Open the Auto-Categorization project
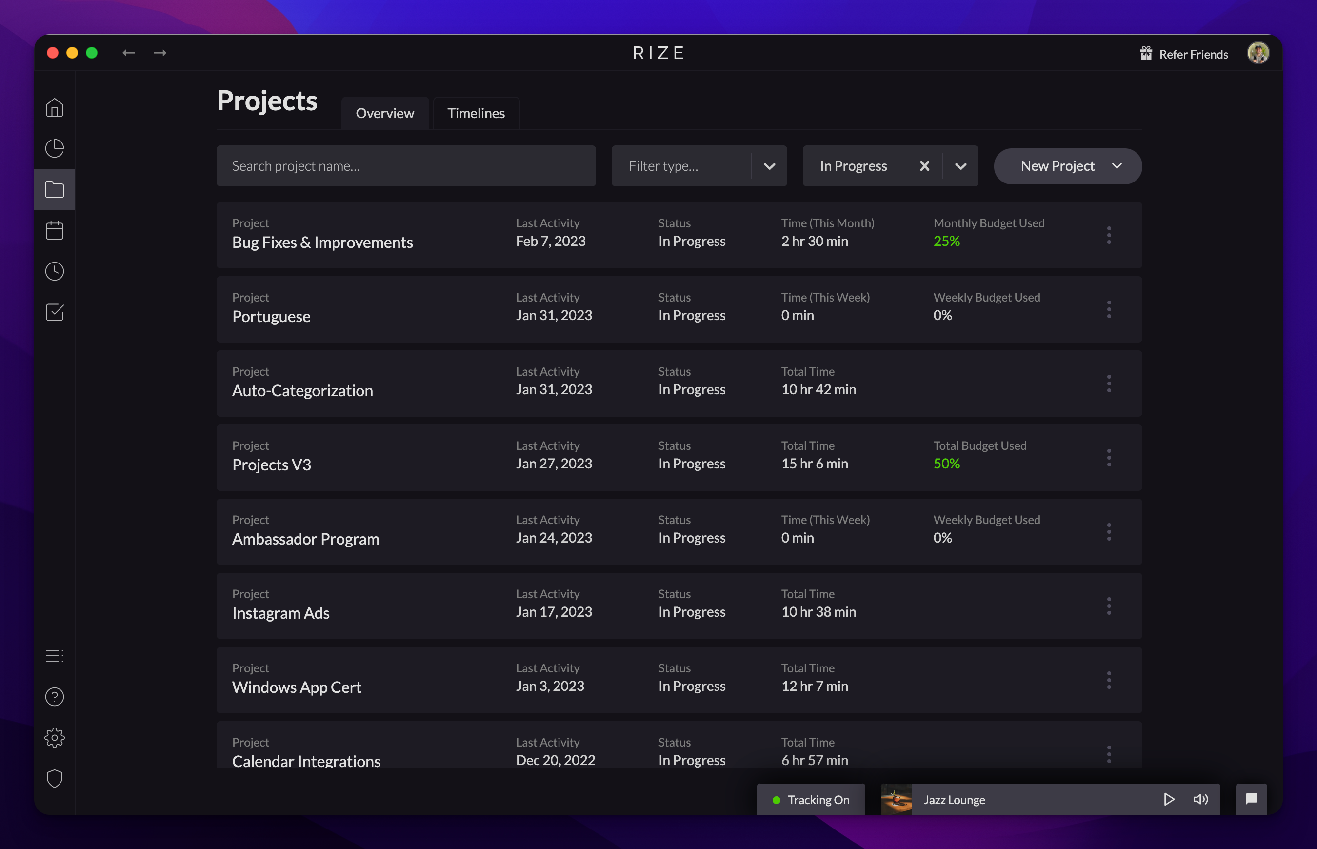Viewport: 1317px width, 849px height. [302, 391]
